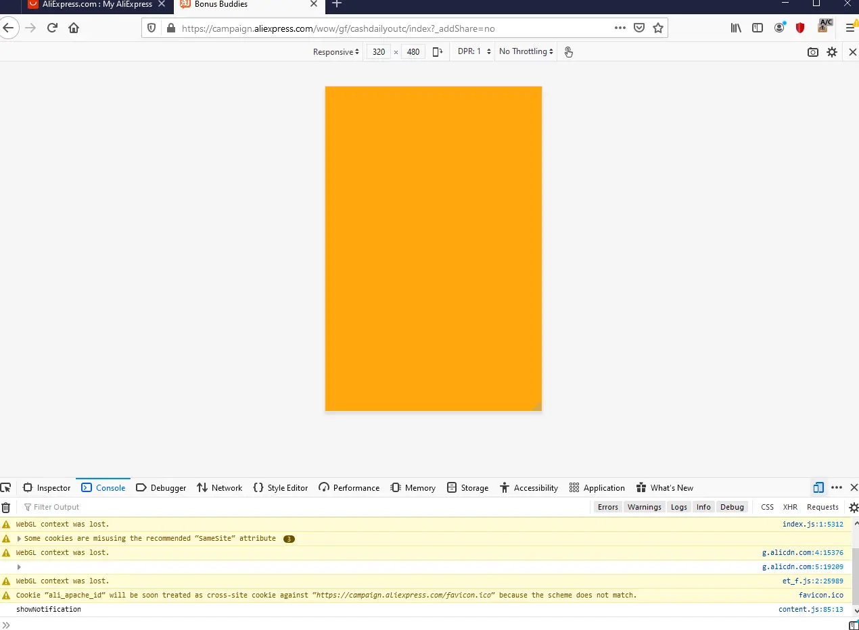Take a screenshot of the viewport
This screenshot has height=630, width=859.
pyautogui.click(x=813, y=52)
